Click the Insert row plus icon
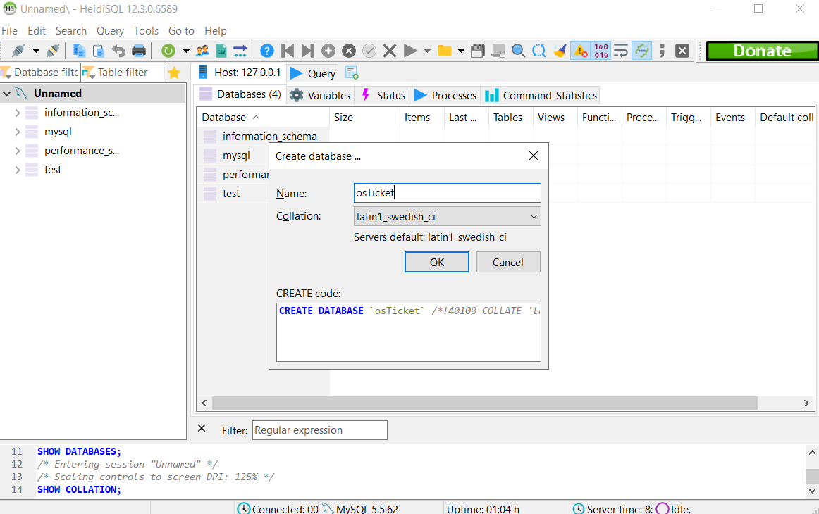Screen dimensions: 819x514 [x=328, y=51]
